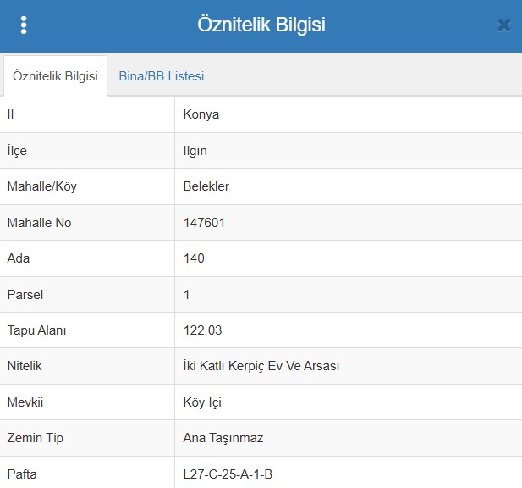522x488 pixels.
Task: Click the Nitelik row label
Action: [25, 366]
